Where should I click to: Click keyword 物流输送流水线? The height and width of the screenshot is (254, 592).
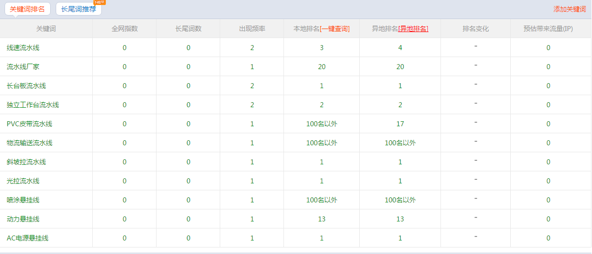[29, 143]
